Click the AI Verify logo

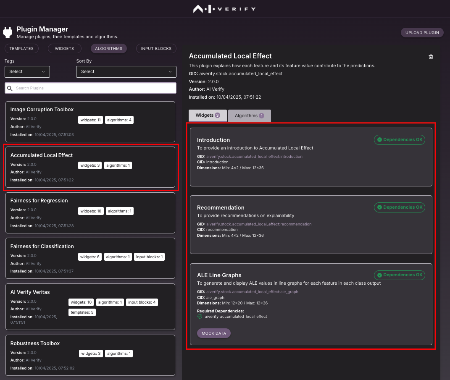click(x=225, y=9)
